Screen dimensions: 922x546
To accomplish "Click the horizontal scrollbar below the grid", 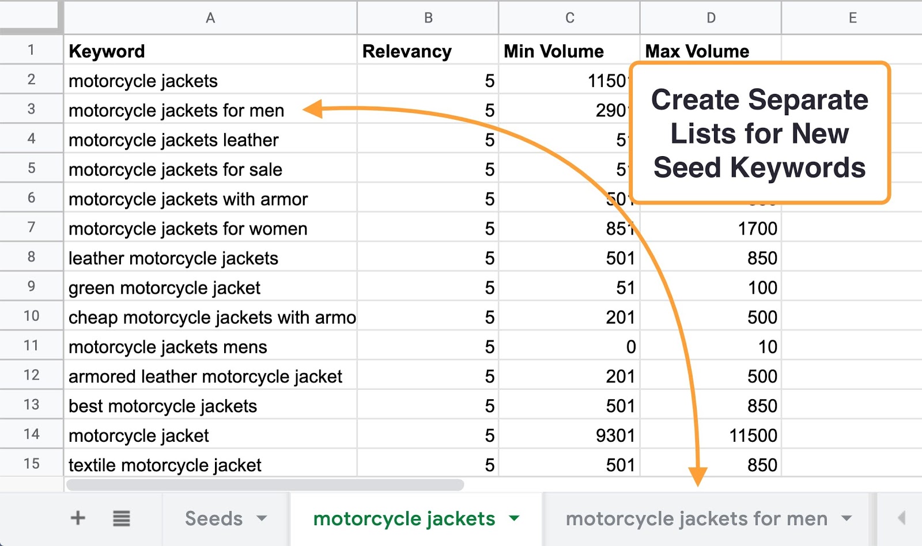I will click(265, 485).
